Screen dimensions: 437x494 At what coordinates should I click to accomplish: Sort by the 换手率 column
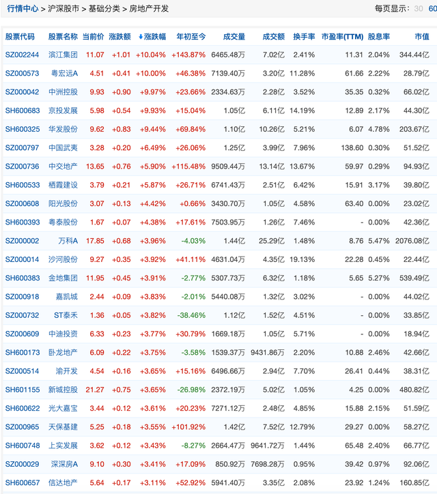point(304,37)
